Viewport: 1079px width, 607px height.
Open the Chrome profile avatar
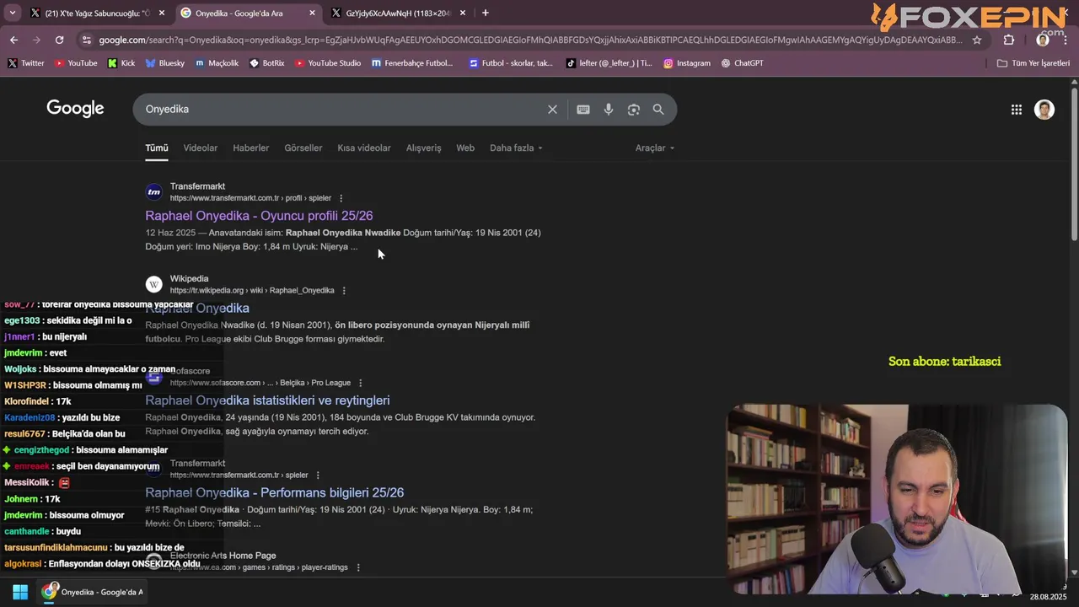(x=1043, y=40)
